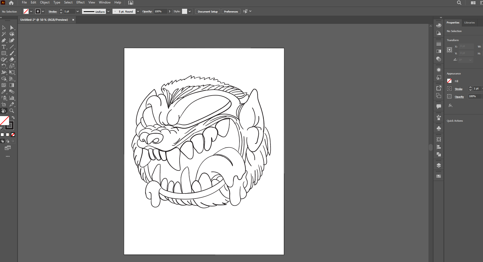Open the graphic Style dropdown
Screen dimensions: 483x262
click(190, 11)
